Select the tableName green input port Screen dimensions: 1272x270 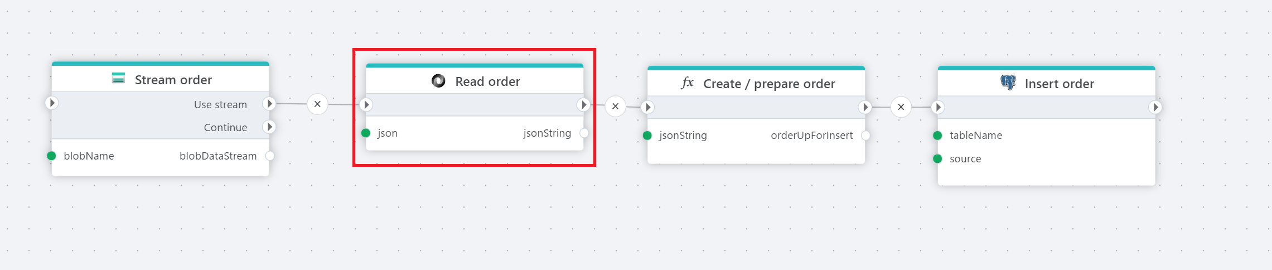click(937, 135)
